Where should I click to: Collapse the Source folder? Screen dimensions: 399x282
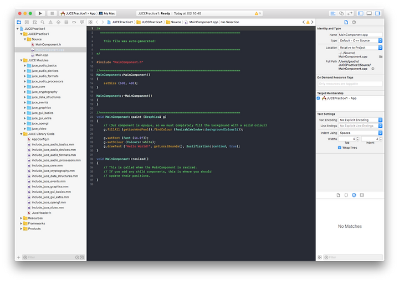click(25, 39)
